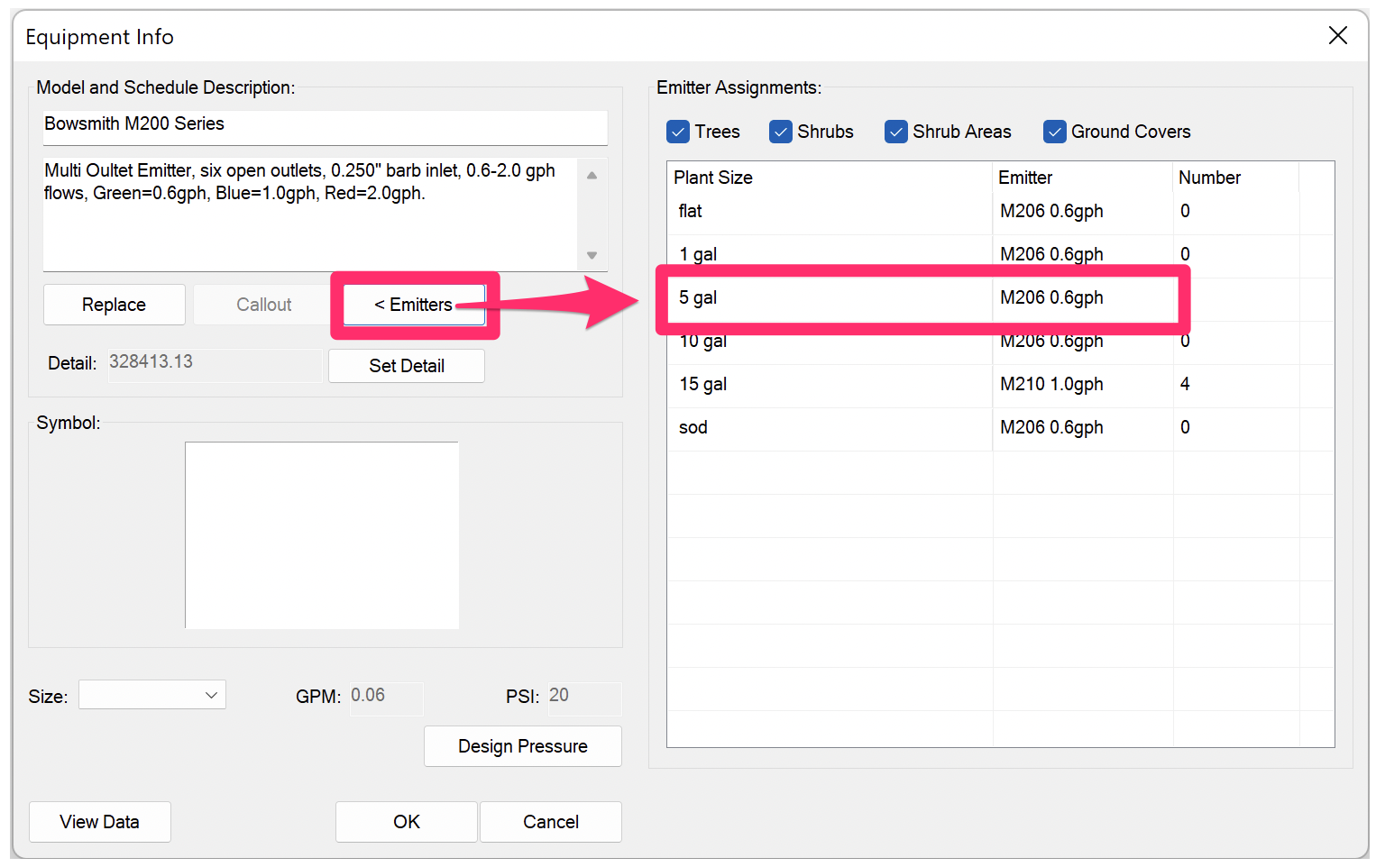Click the Set Detail button
This screenshot has height=867, width=1376.
[x=407, y=366]
